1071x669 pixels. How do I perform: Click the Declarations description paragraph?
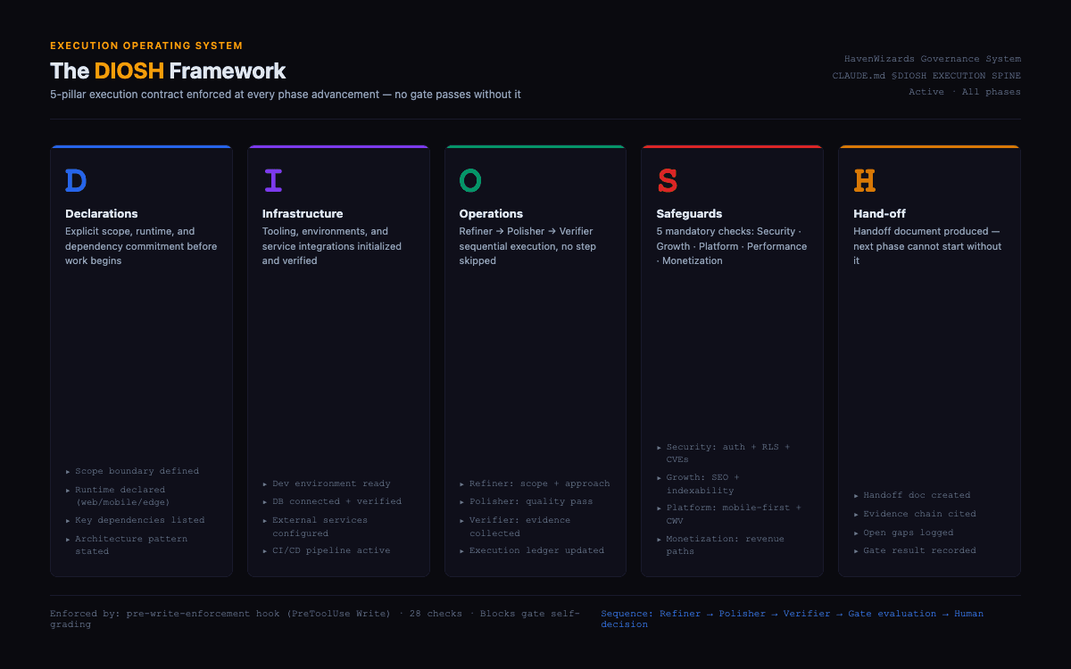point(141,246)
